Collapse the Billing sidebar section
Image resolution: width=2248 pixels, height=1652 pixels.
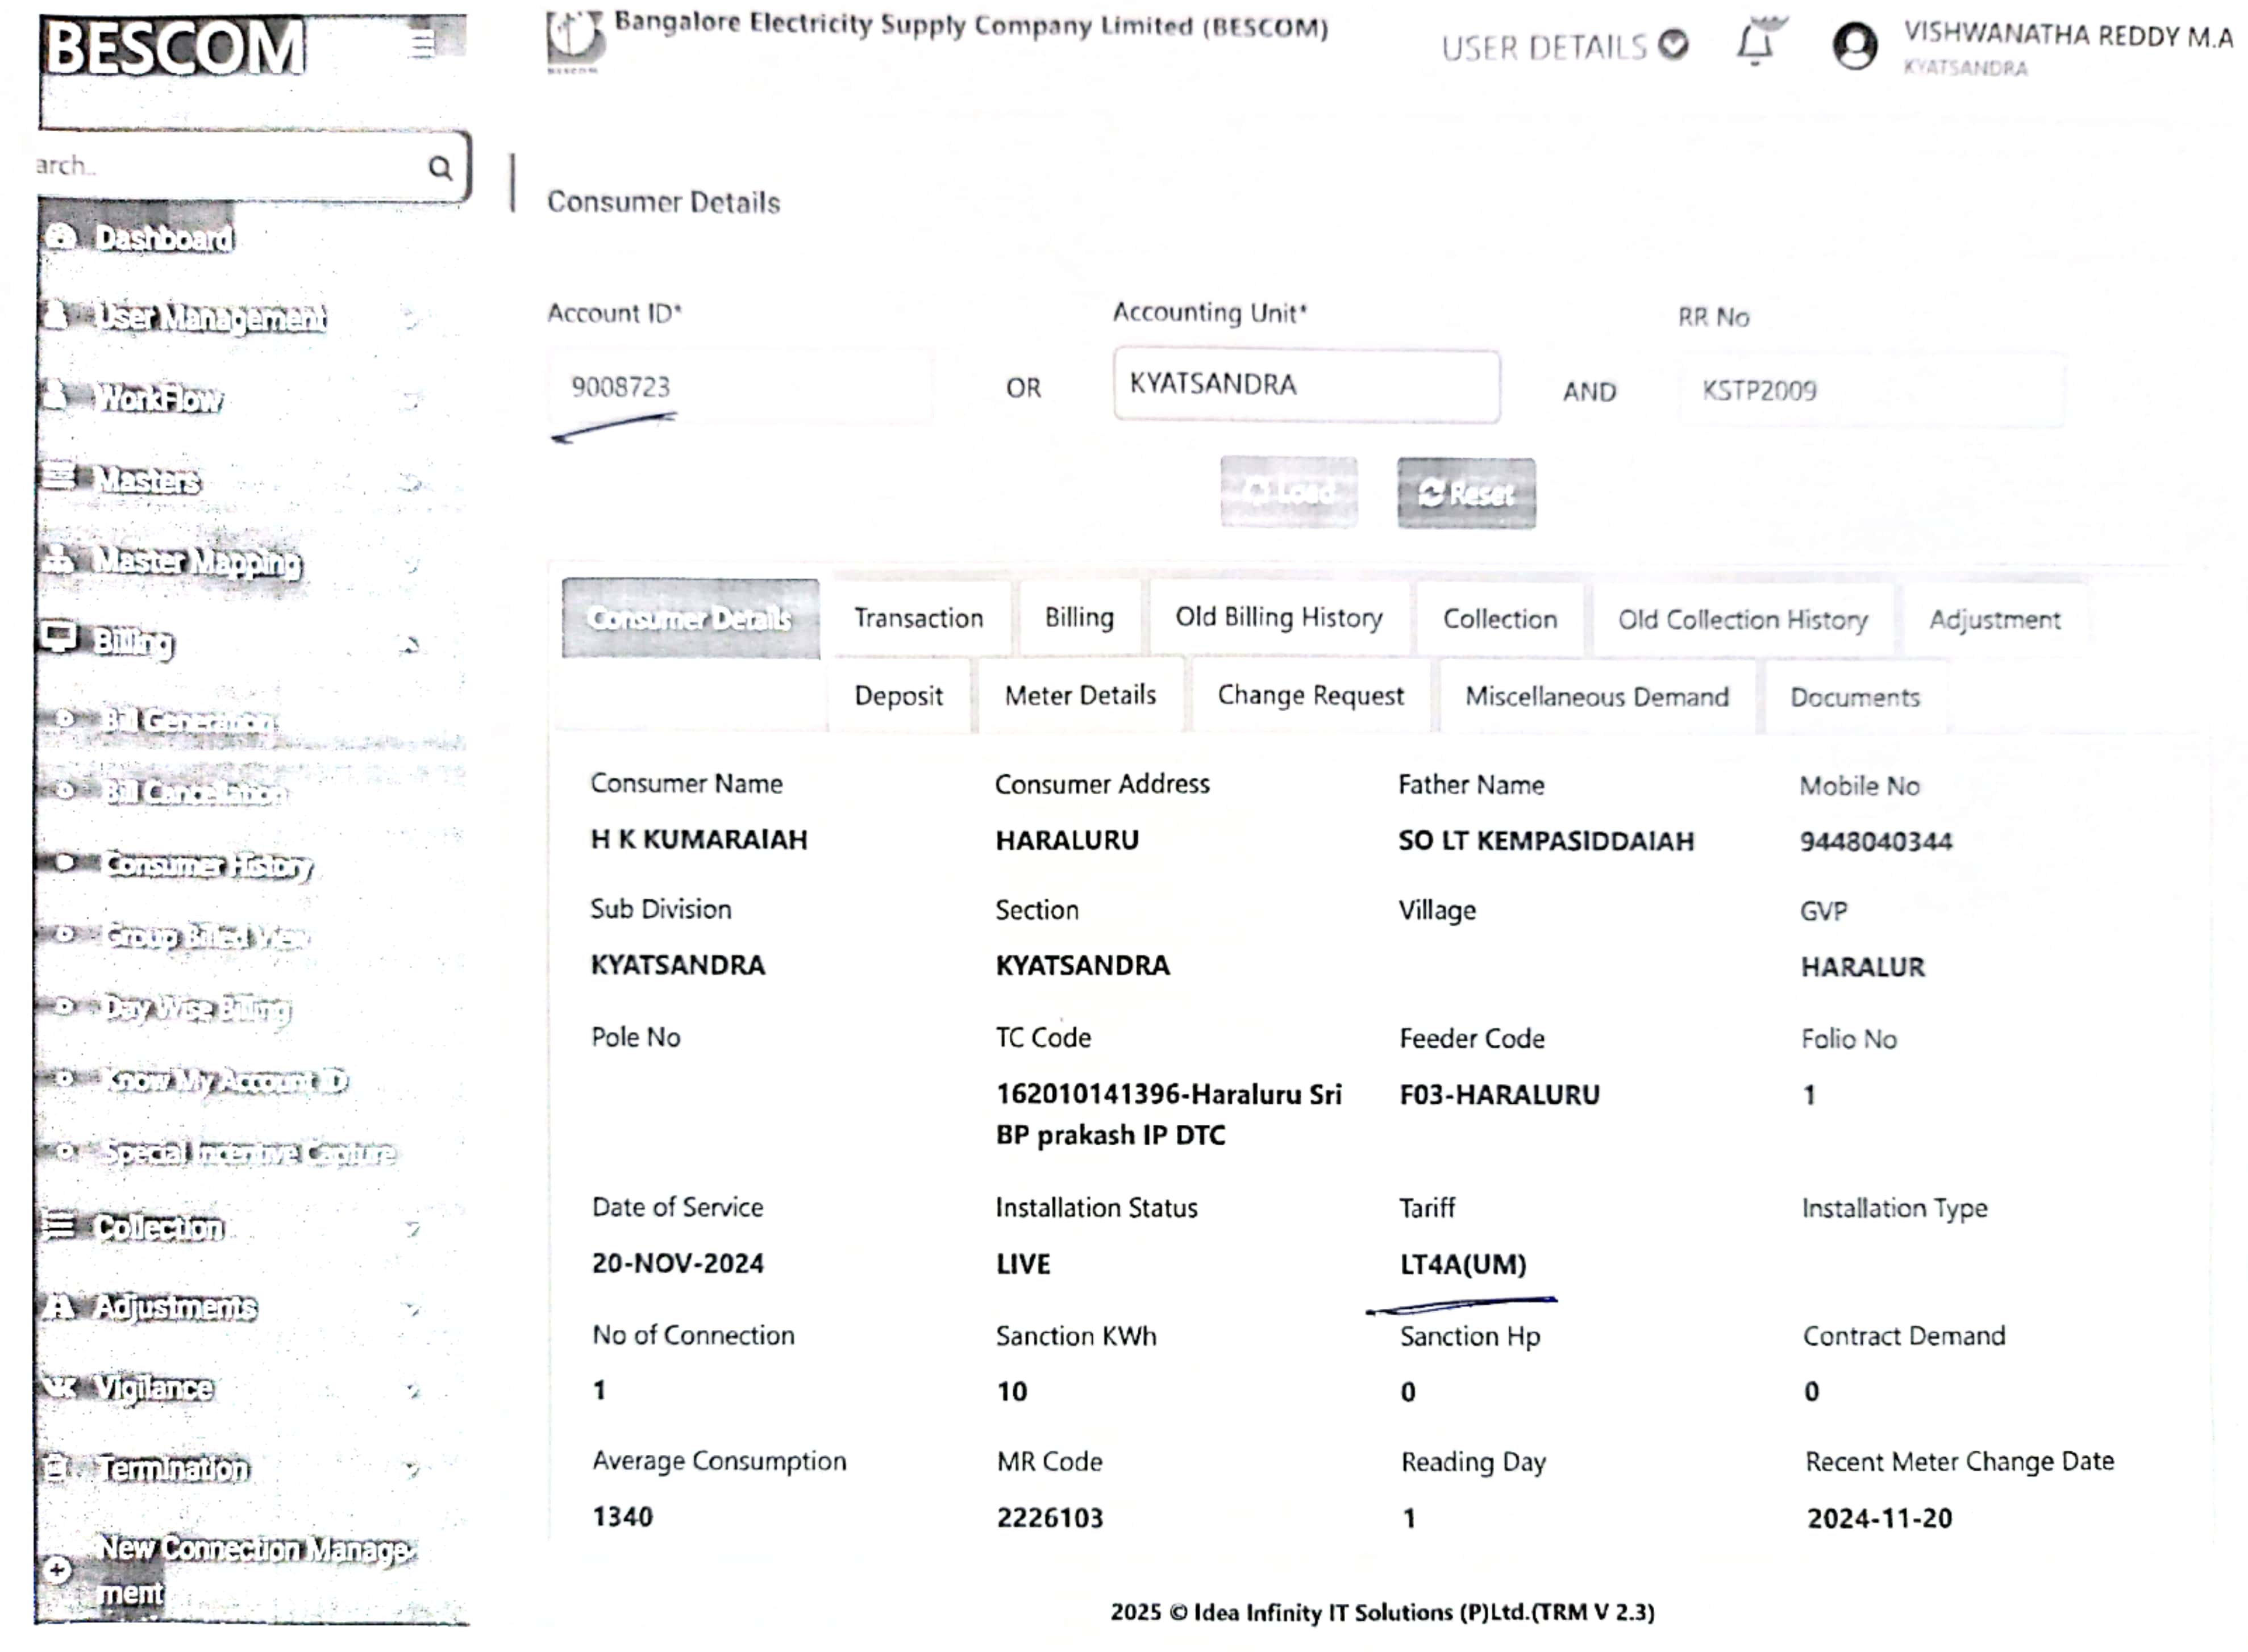410,645
